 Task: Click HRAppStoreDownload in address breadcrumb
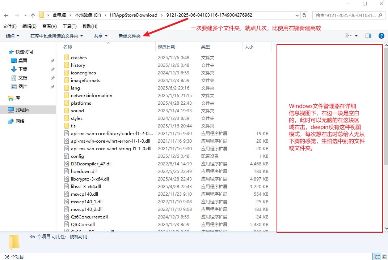[134, 15]
